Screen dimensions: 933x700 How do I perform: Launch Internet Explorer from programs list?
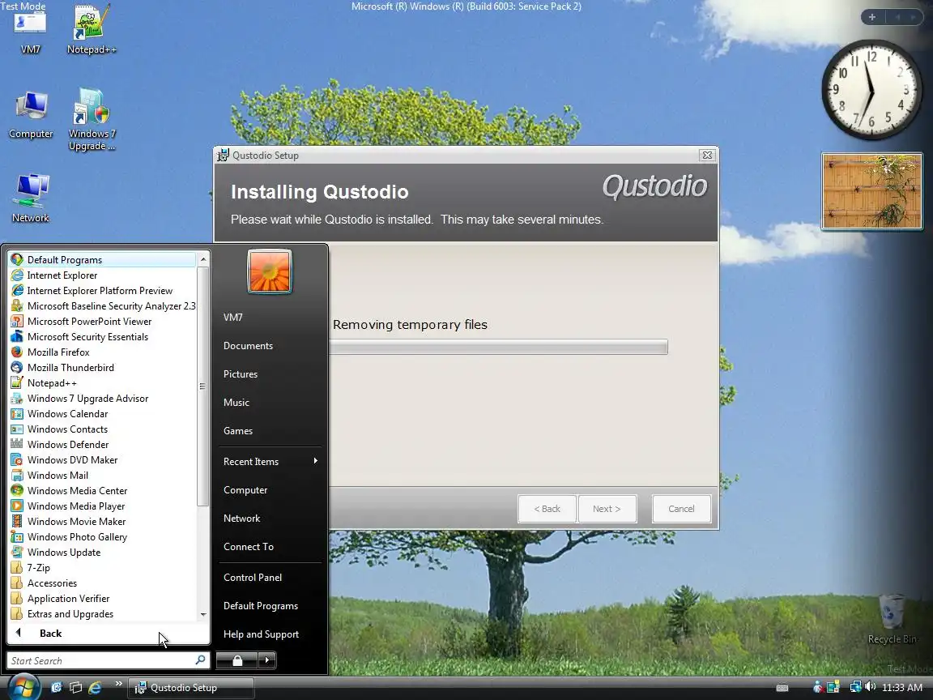(x=102, y=275)
